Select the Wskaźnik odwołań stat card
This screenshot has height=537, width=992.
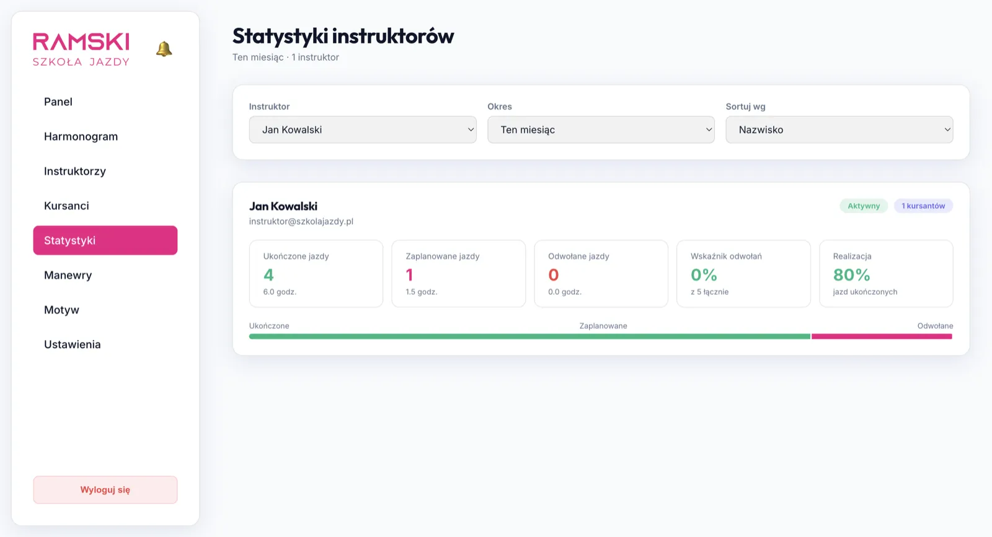tap(743, 274)
